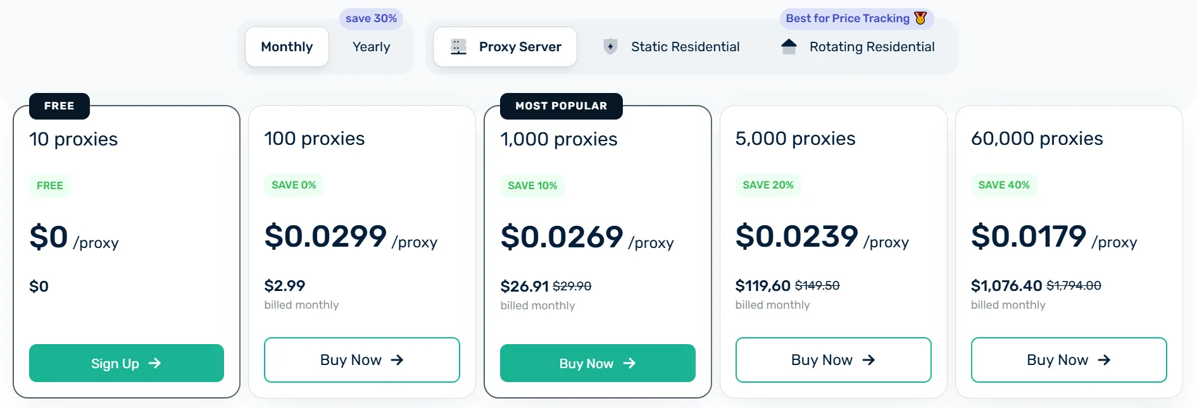Click the Static Residential shield icon
The image size is (1197, 408).
610,47
